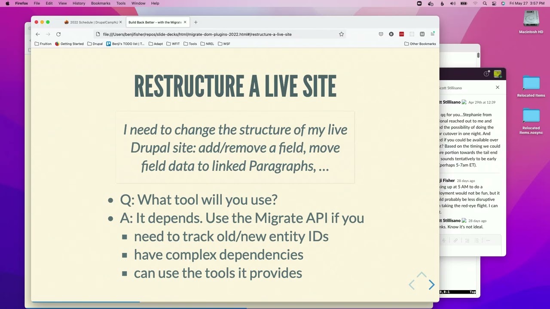Activate Siri from the menu bar
Image resolution: width=550 pixels, height=309 pixels.
click(x=503, y=3)
